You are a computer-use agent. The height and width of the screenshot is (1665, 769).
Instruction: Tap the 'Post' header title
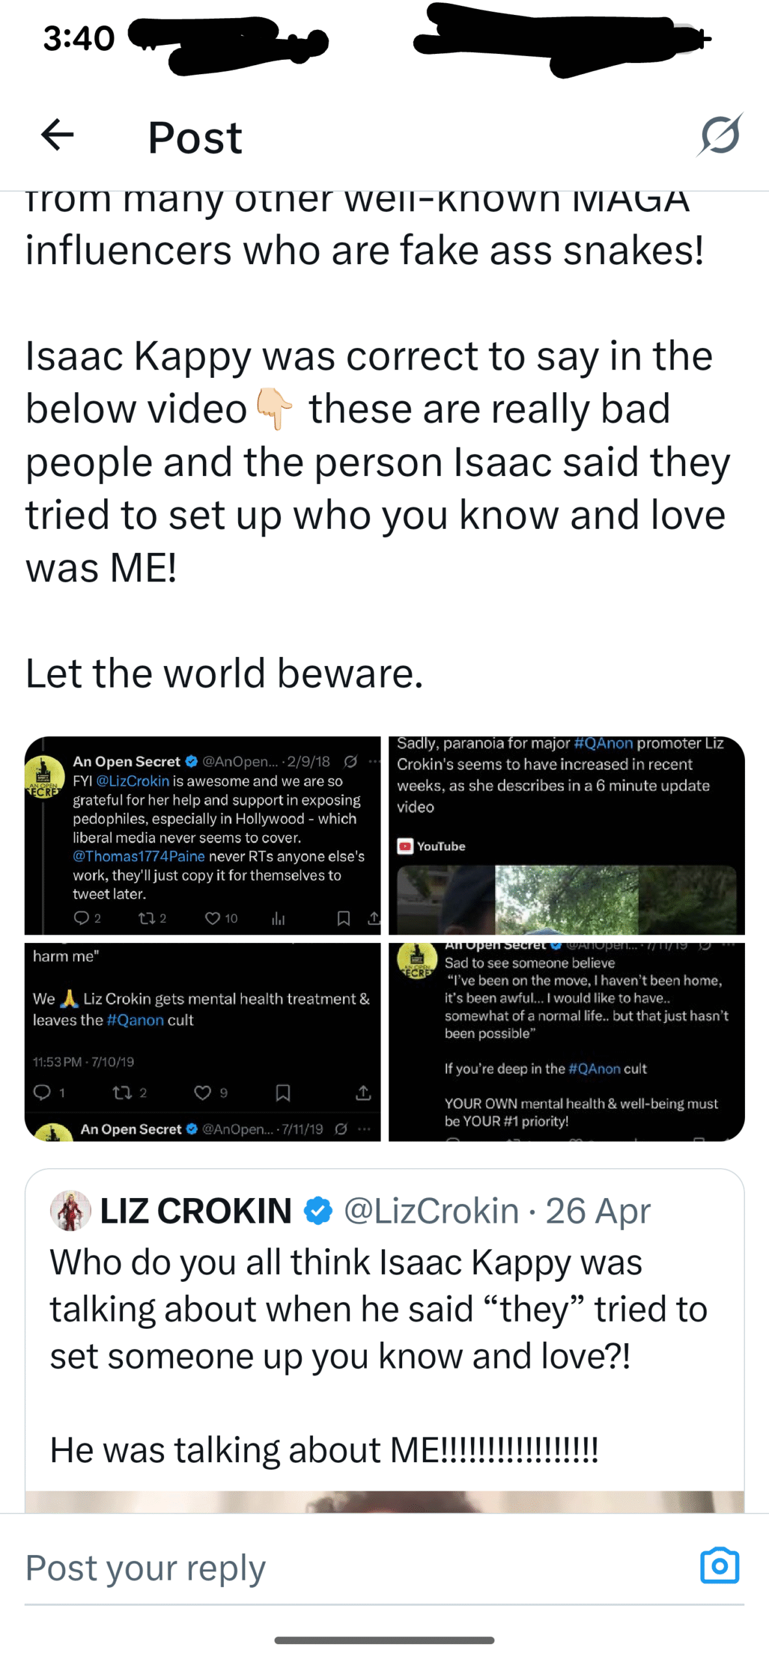click(x=195, y=138)
